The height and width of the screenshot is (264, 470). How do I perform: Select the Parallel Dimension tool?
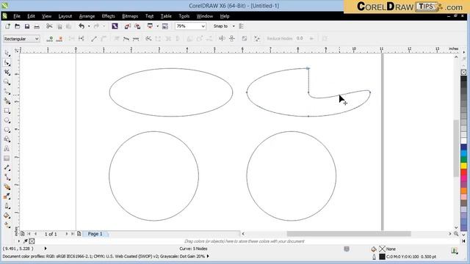(x=7, y=168)
